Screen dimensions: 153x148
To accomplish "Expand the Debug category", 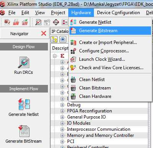I will coord(62,105).
